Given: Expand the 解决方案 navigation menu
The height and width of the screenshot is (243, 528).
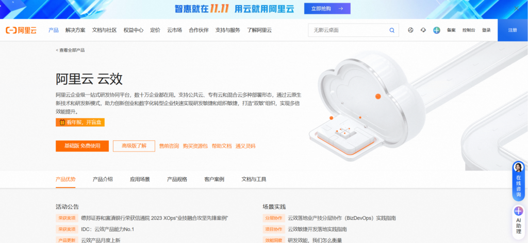Looking at the screenshot, I should [75, 30].
